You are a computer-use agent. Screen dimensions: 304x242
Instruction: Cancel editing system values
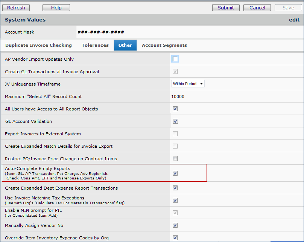coord(257,8)
